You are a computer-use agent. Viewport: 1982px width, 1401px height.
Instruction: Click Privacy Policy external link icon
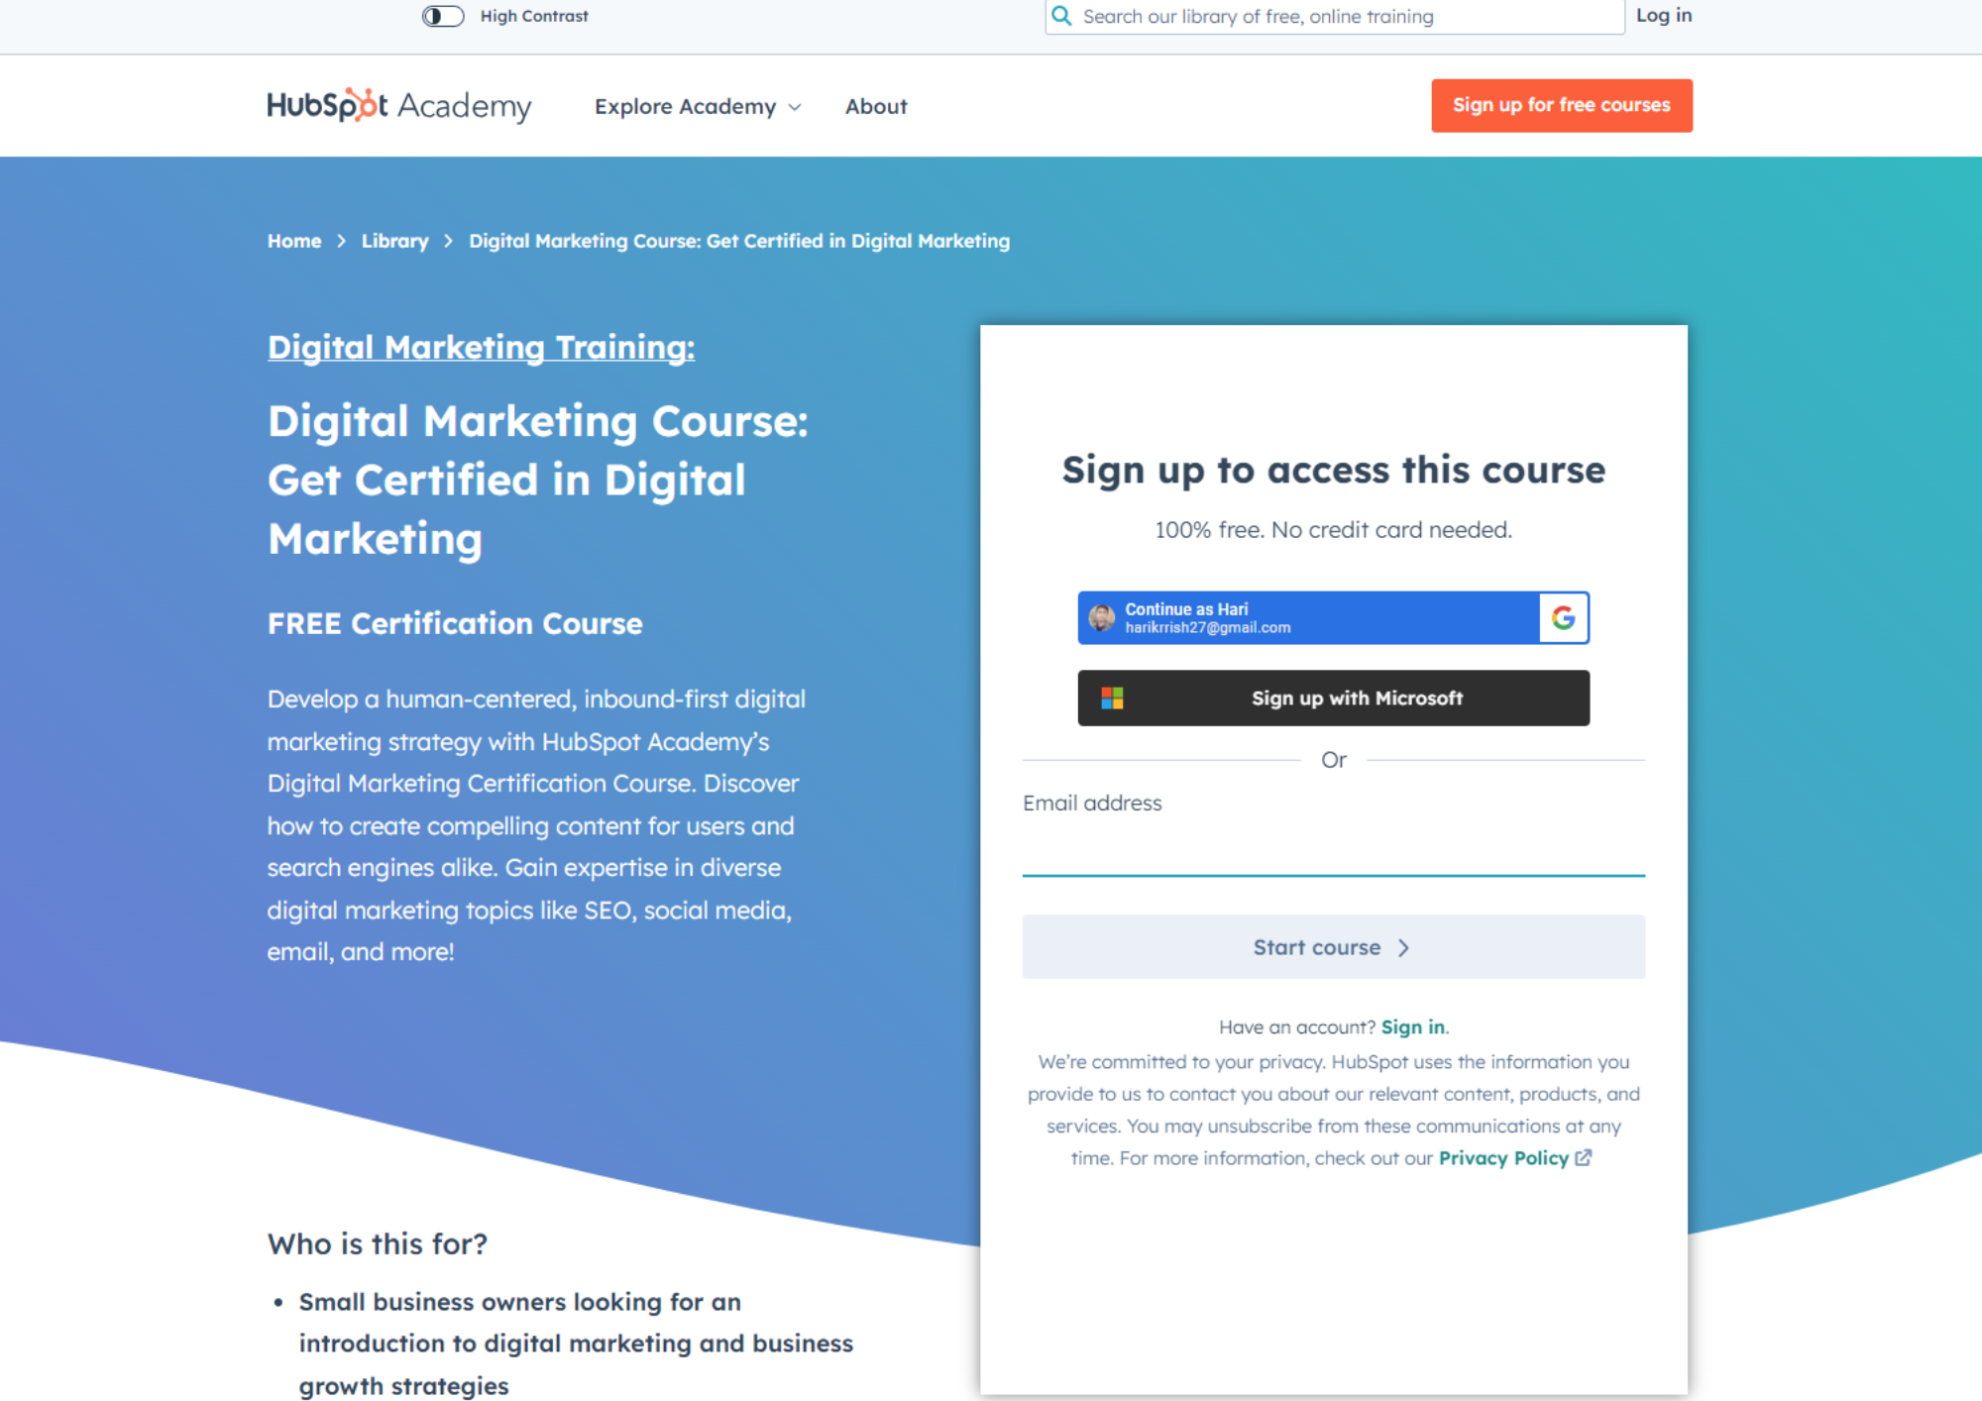click(x=1584, y=1157)
